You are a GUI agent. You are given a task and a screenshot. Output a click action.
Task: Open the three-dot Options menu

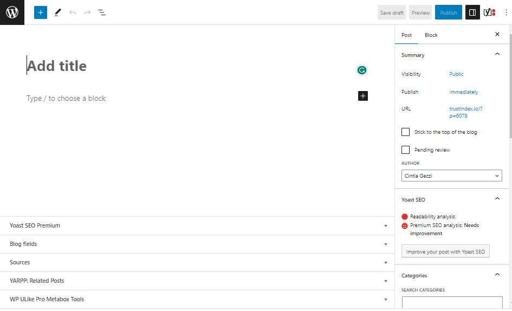[507, 12]
